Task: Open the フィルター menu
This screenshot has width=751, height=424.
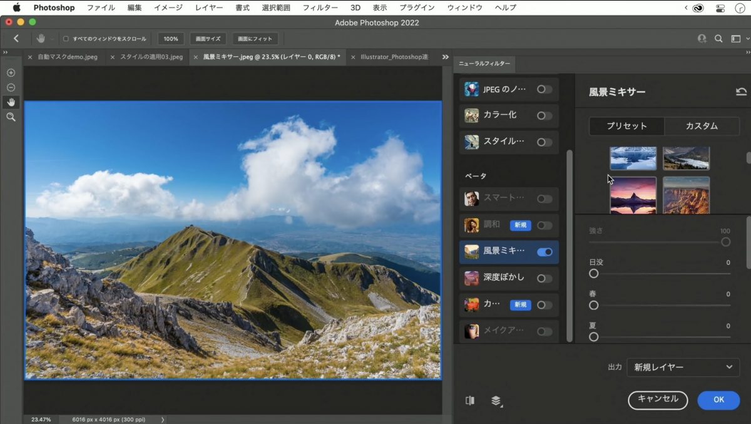Action: coord(320,8)
